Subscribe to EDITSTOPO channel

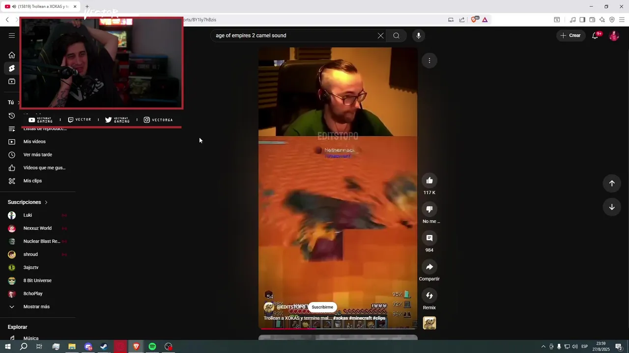[322, 307]
